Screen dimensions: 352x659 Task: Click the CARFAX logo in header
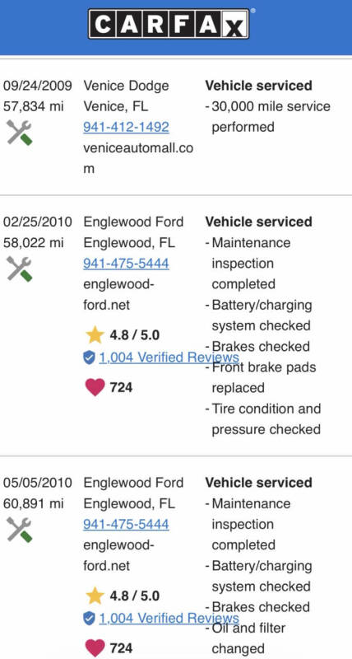click(169, 24)
